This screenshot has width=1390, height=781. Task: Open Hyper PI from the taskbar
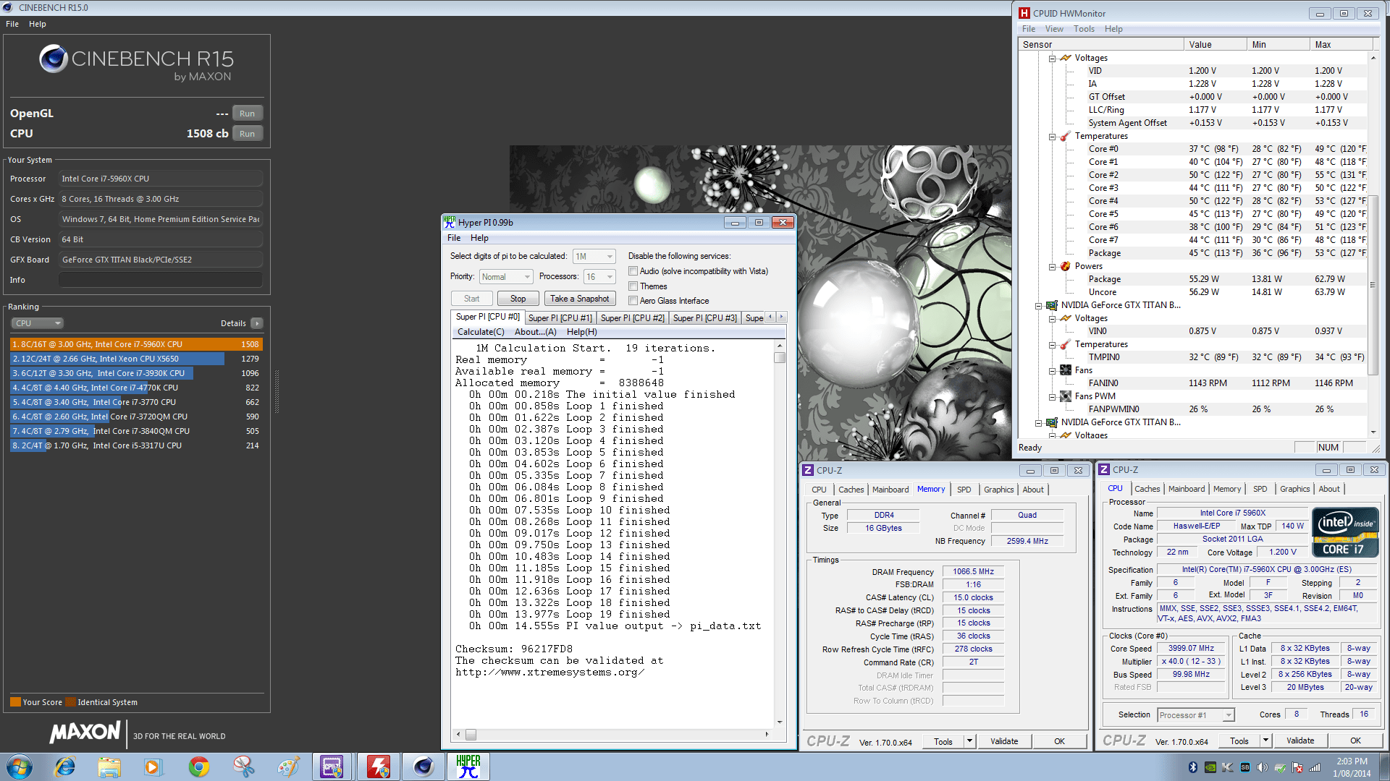[468, 766]
